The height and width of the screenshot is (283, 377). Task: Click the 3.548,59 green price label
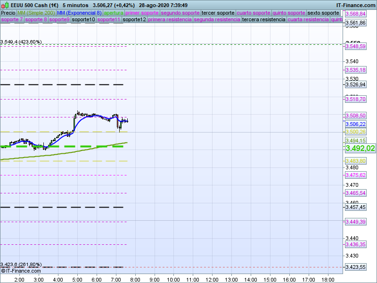point(355,46)
